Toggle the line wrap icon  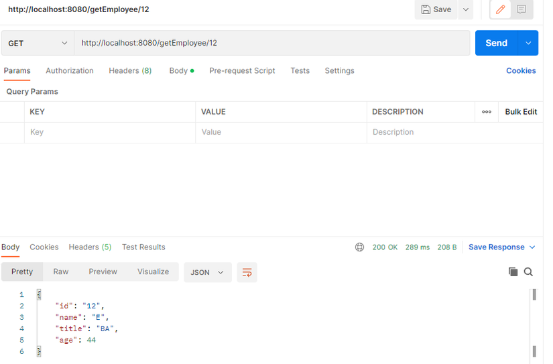[x=247, y=272]
